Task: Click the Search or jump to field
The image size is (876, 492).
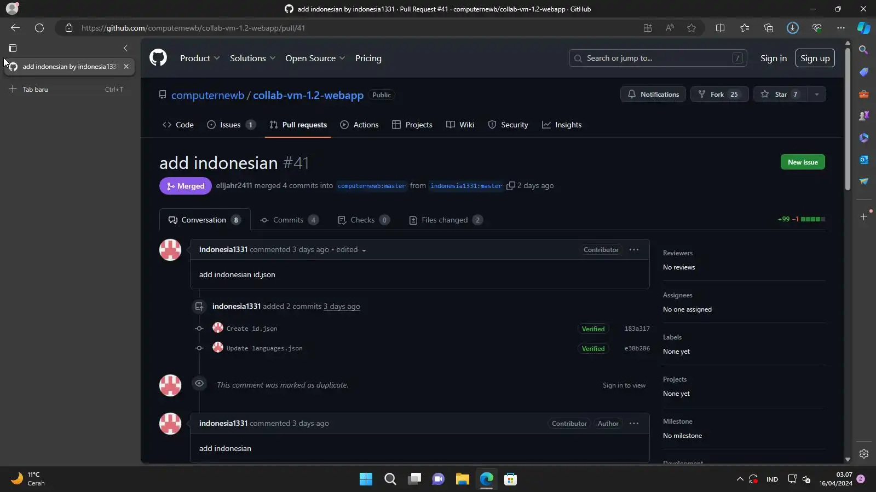Action: tap(658, 58)
